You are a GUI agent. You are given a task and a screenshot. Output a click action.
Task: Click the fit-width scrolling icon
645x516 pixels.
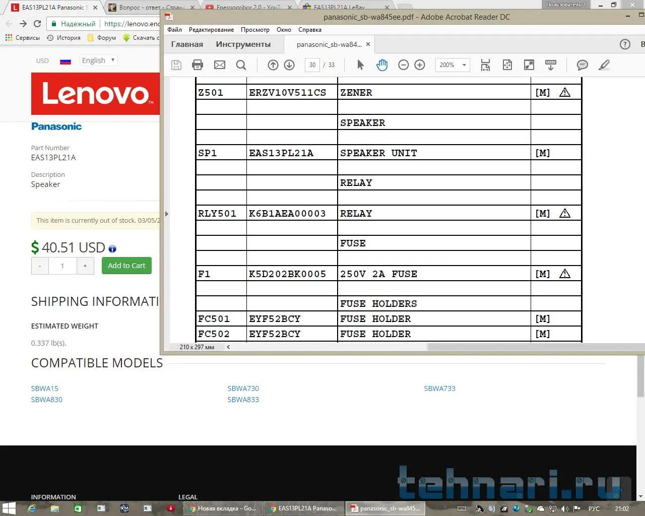click(x=485, y=65)
